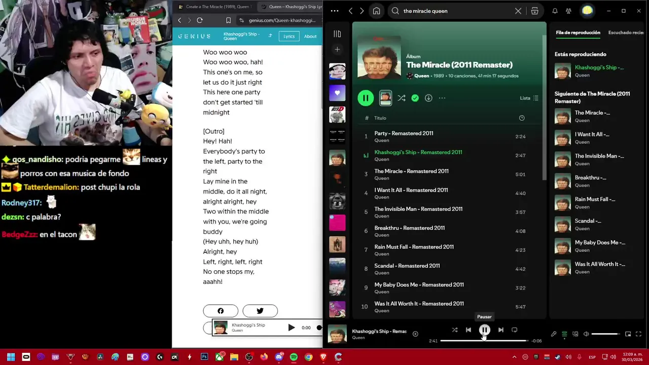Click the green album pause button
649x365 pixels.
366,98
